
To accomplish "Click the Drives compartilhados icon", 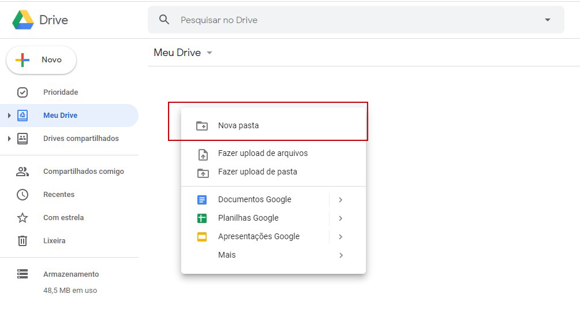I will click(x=23, y=139).
